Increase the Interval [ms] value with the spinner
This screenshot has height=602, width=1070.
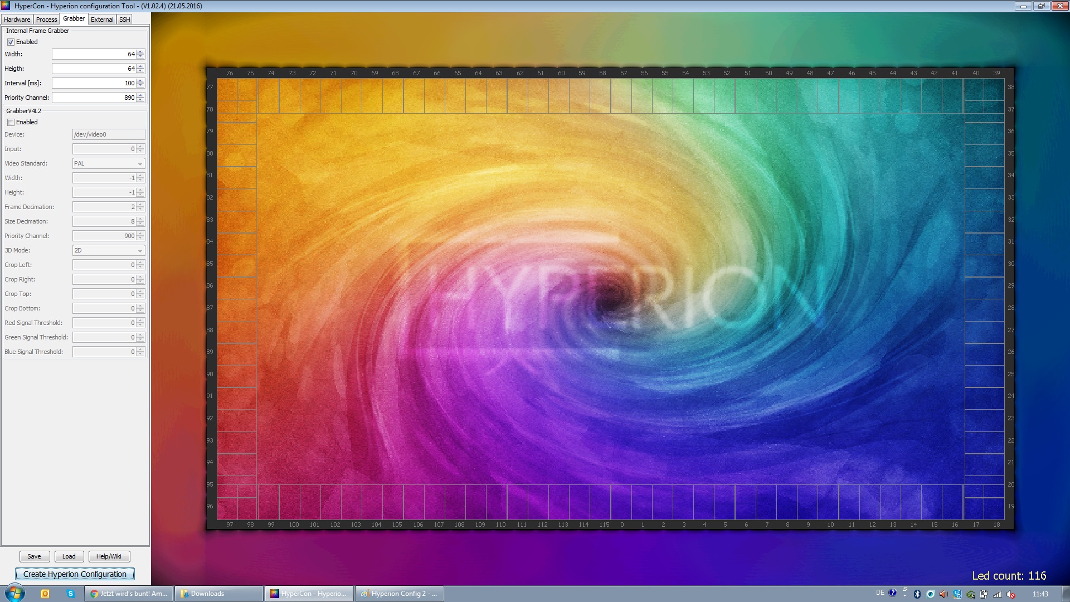pyautogui.click(x=140, y=81)
